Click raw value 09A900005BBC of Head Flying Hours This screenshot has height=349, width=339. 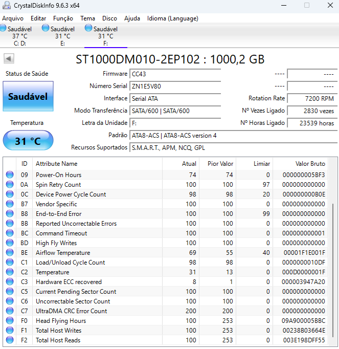303,321
